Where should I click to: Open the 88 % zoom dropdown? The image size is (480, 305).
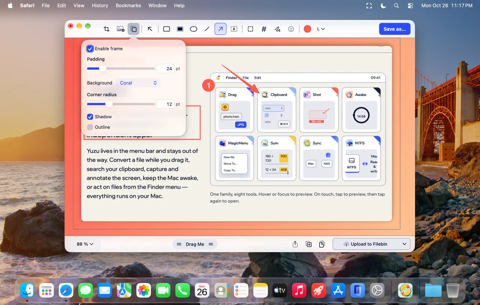(85, 244)
